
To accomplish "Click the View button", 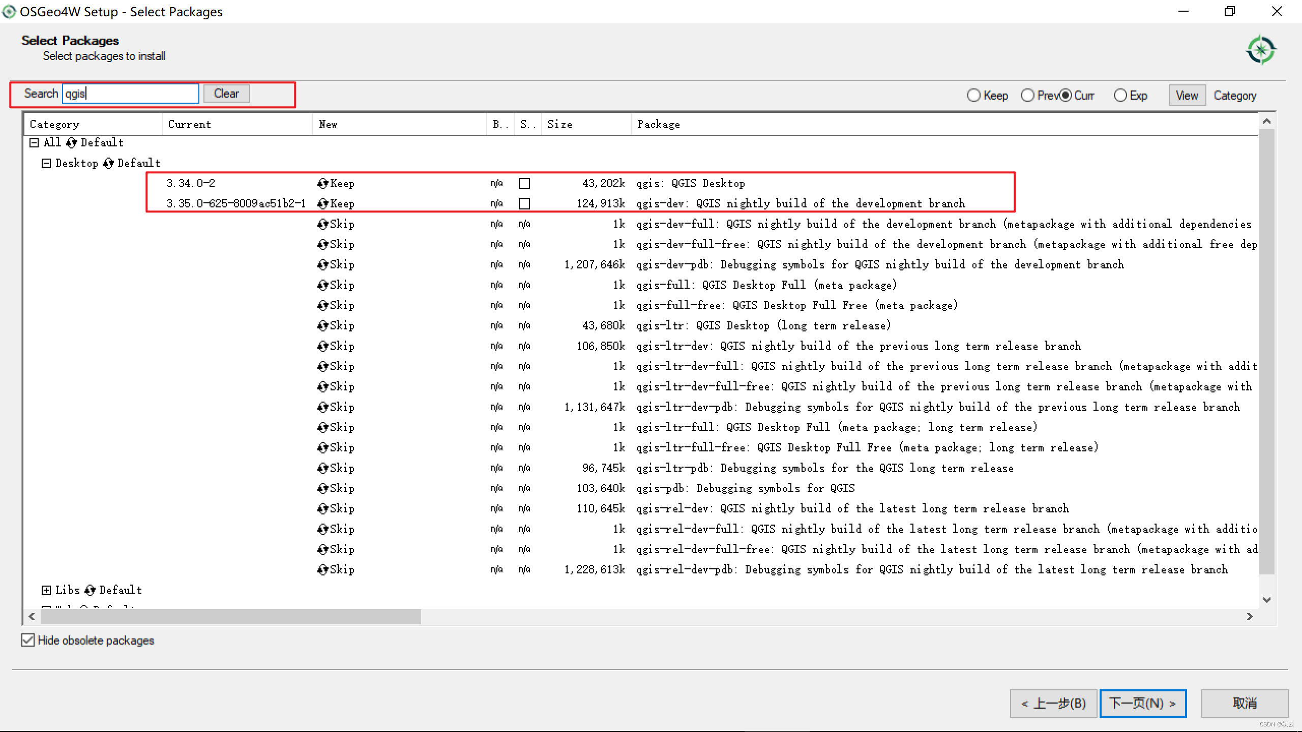I will tap(1187, 96).
